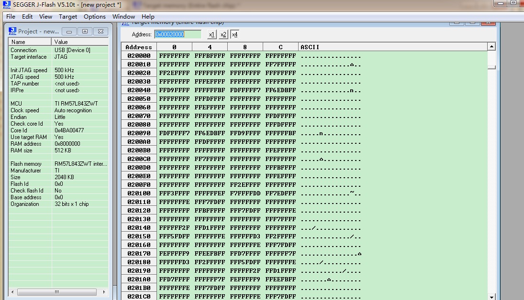The height and width of the screenshot is (300, 524).
Task: Select the Manufacturer TI row
Action: pyautogui.click(x=58, y=170)
